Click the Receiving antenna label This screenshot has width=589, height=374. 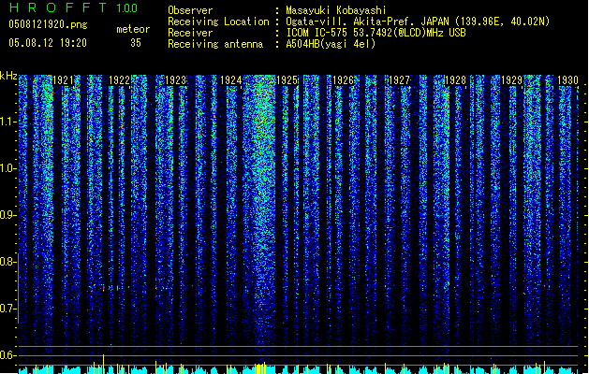pyautogui.click(x=215, y=44)
